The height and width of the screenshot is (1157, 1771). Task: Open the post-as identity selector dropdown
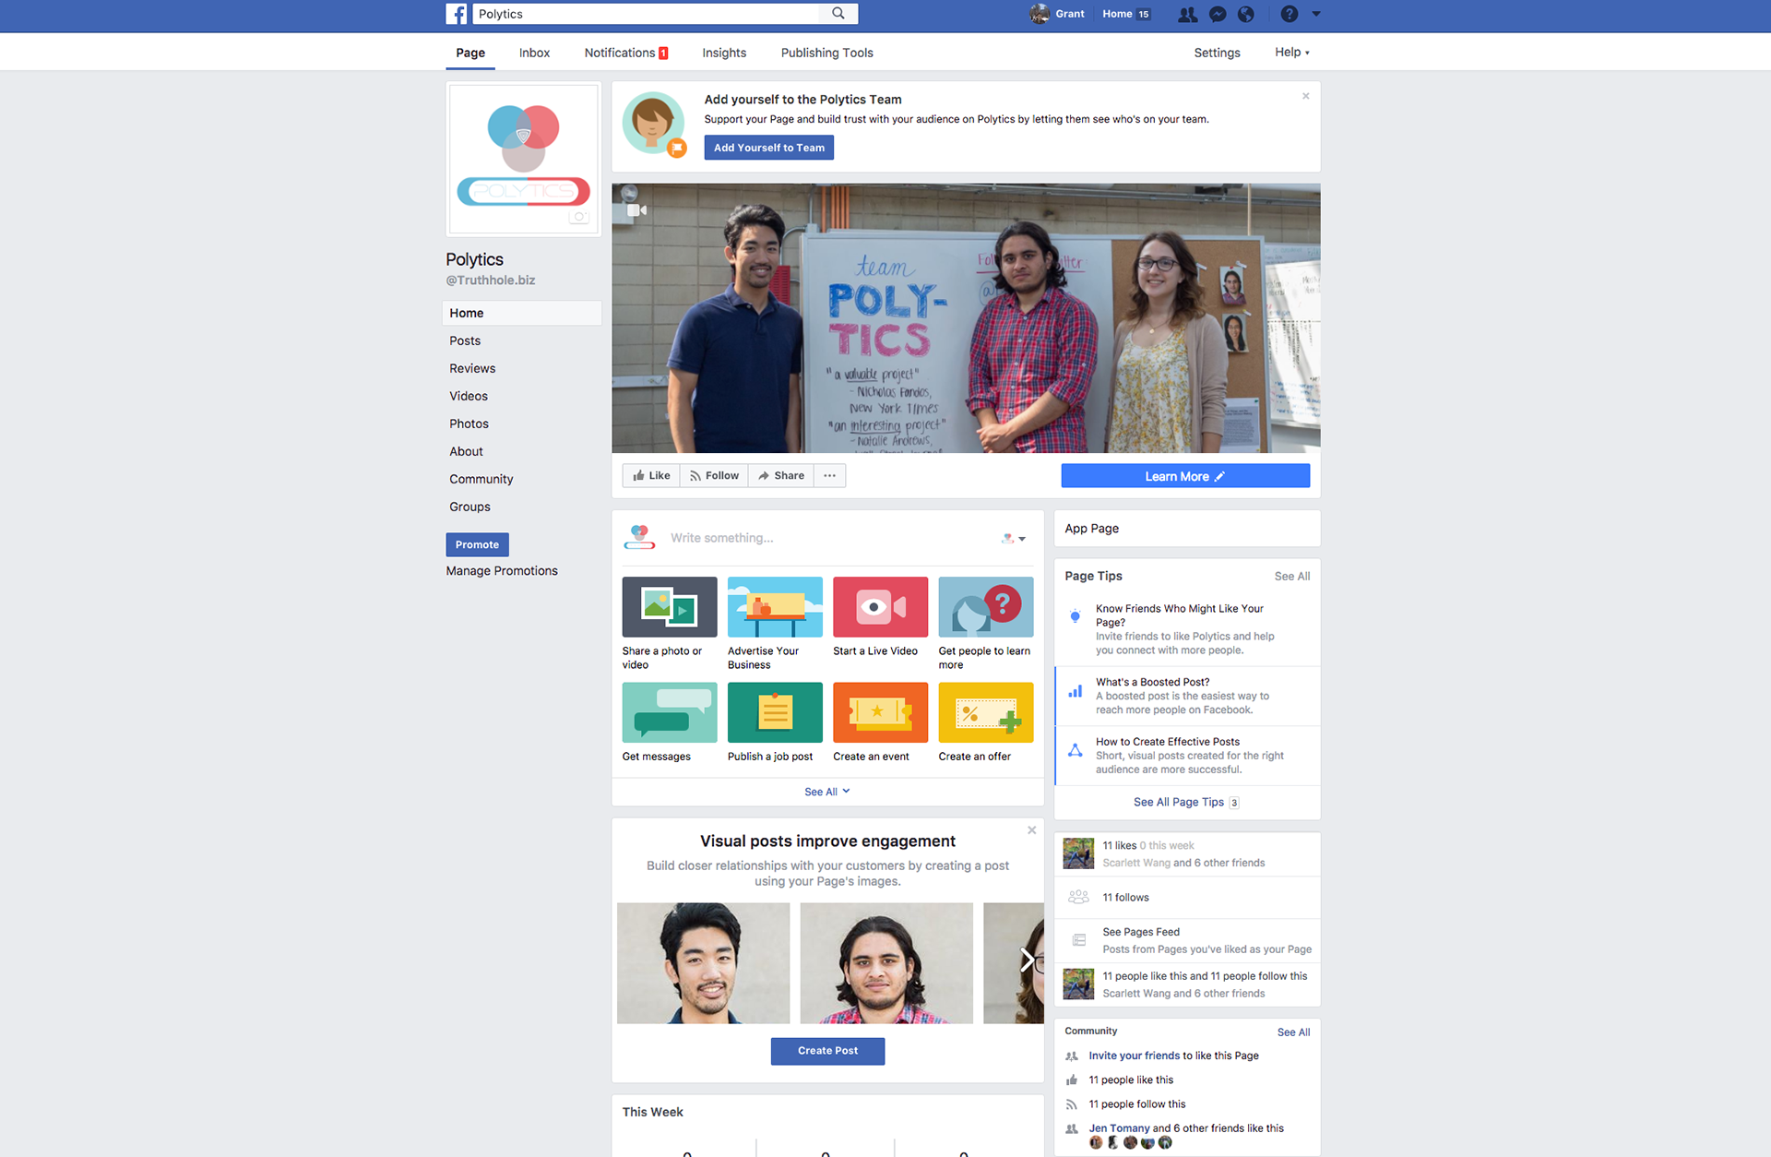[1014, 539]
